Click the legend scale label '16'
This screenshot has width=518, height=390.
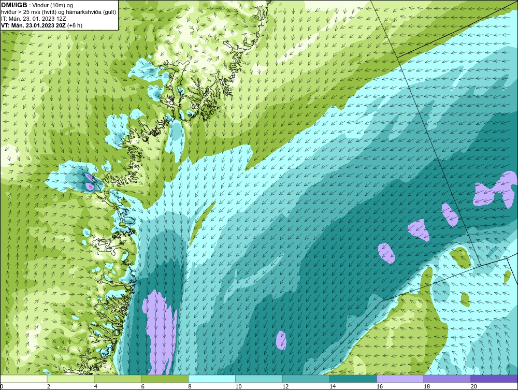click(x=380, y=386)
